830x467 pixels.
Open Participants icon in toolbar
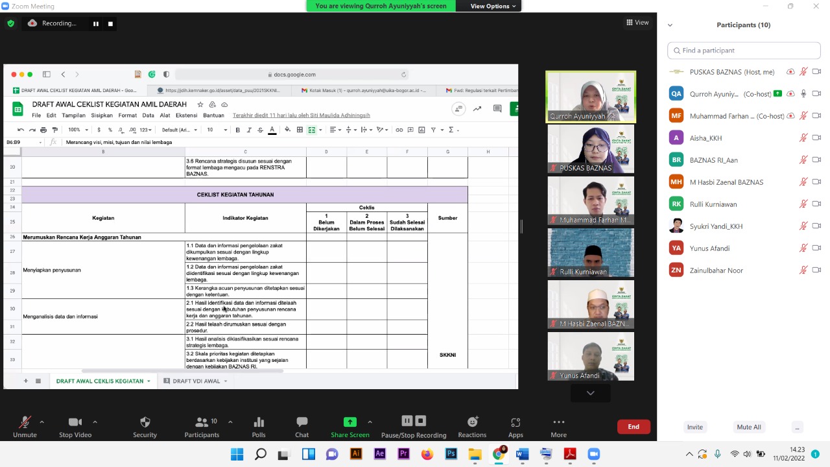coord(202,422)
